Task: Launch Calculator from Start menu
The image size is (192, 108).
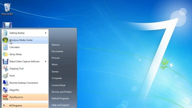Action: pos(25,47)
